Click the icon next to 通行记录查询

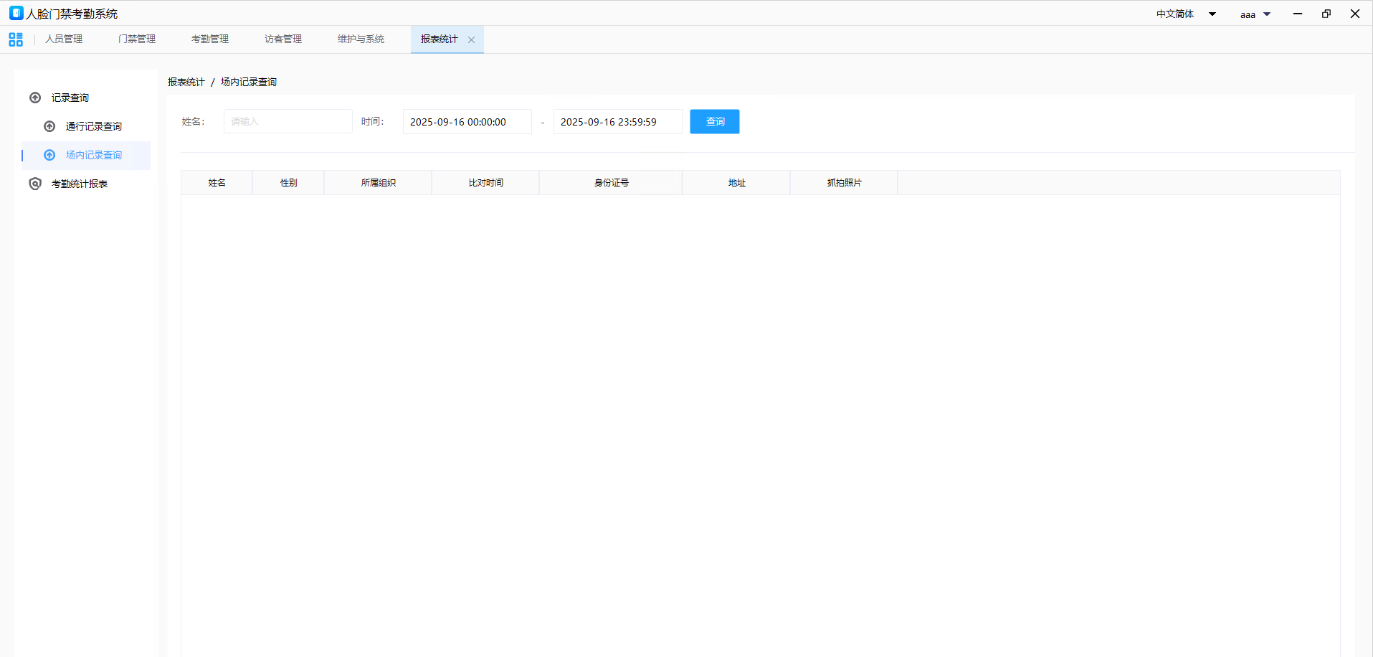49,126
